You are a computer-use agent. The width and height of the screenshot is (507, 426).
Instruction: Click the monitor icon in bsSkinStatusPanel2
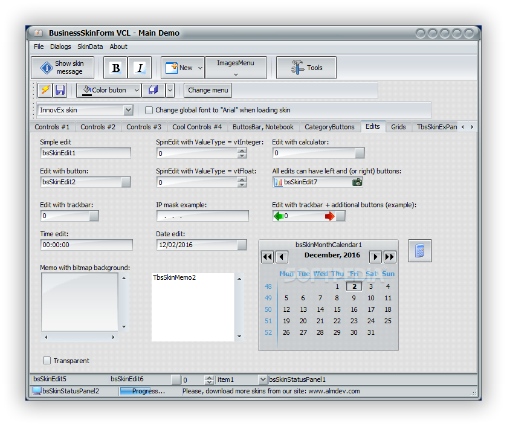(37, 391)
